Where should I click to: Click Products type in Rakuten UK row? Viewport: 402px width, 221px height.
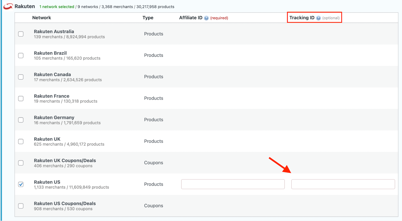pos(154,141)
